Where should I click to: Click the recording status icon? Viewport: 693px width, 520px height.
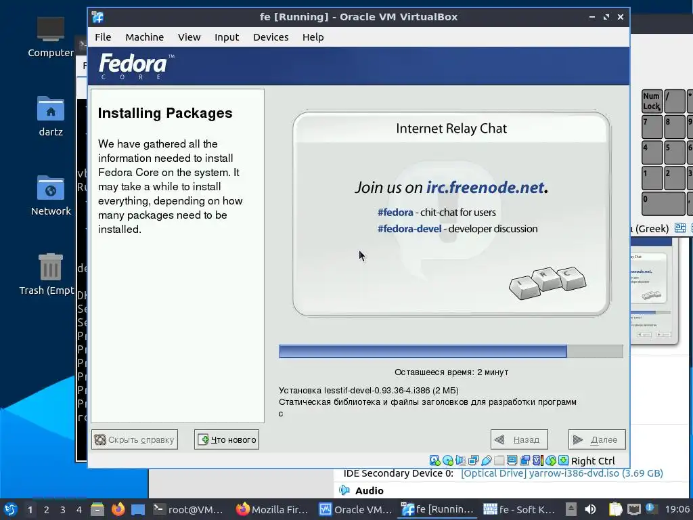tap(524, 460)
